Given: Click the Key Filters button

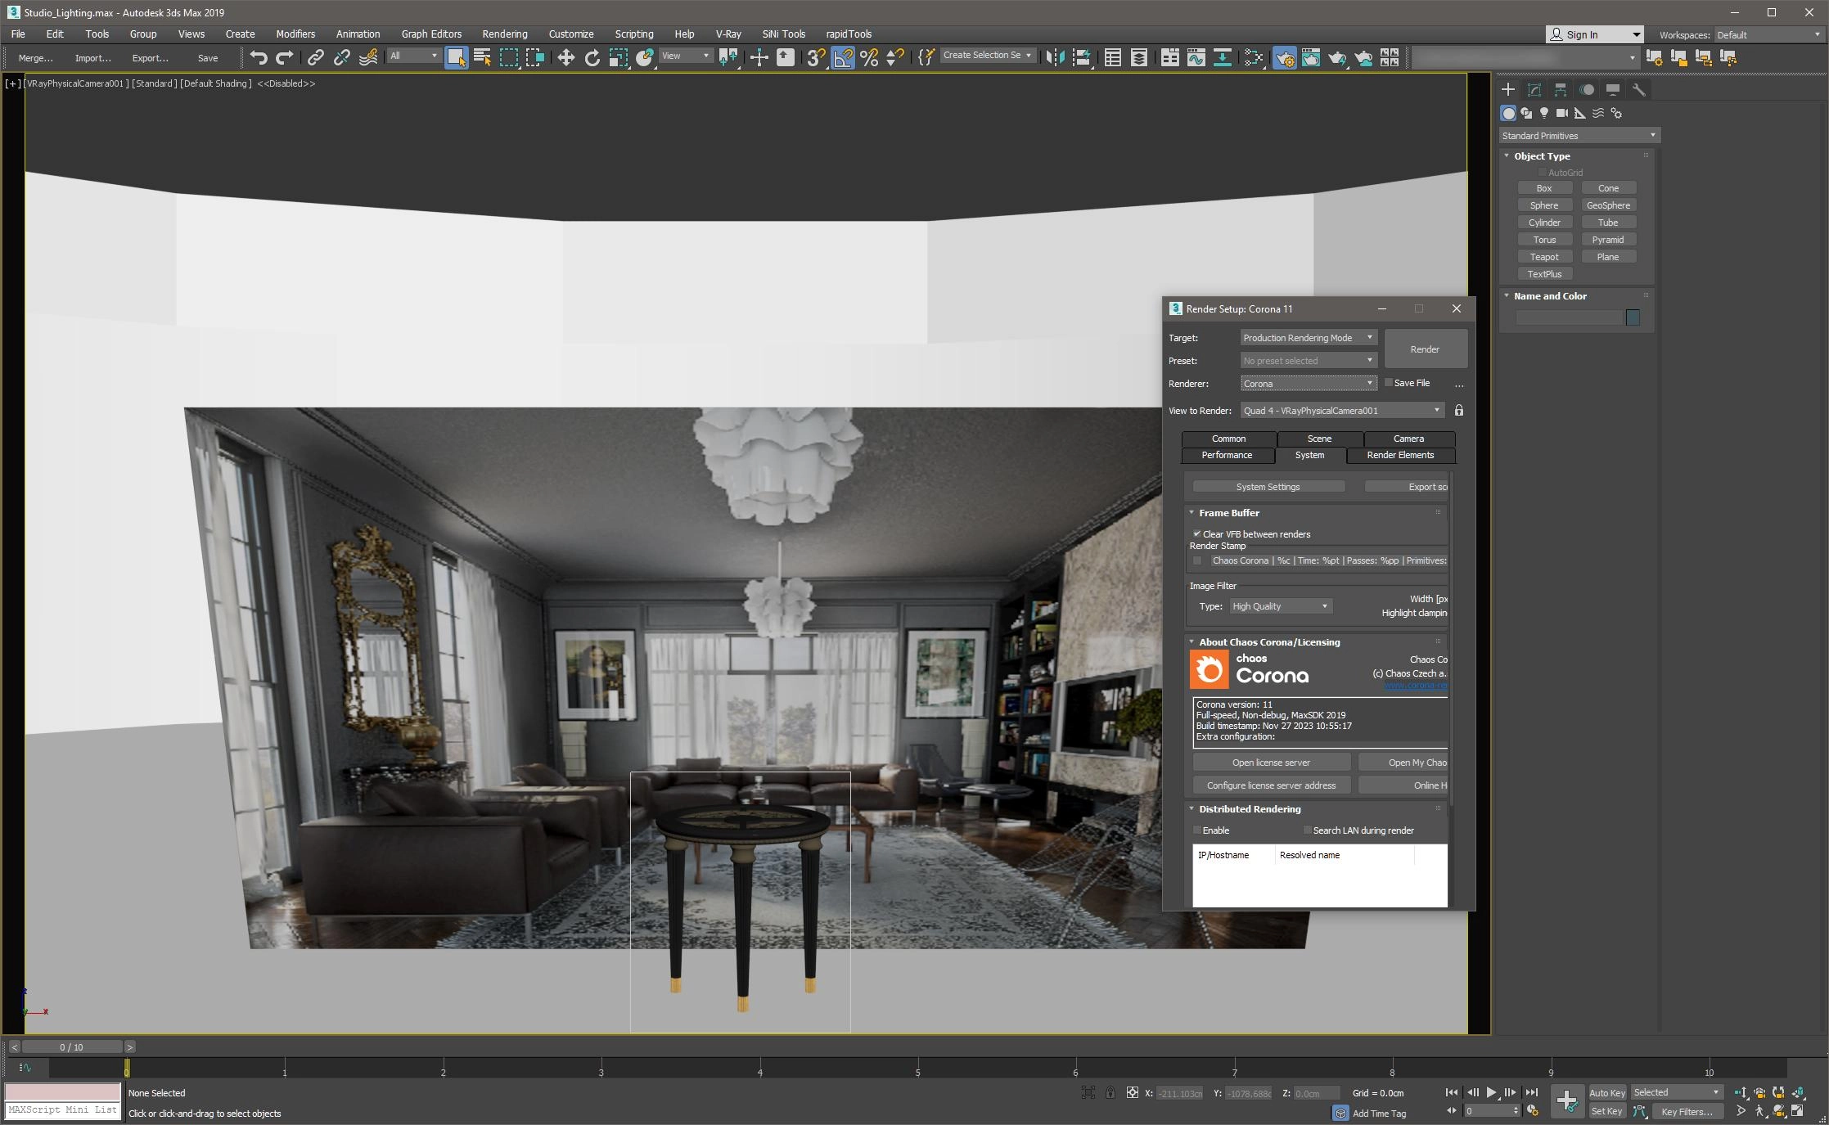Looking at the screenshot, I should [1687, 1111].
